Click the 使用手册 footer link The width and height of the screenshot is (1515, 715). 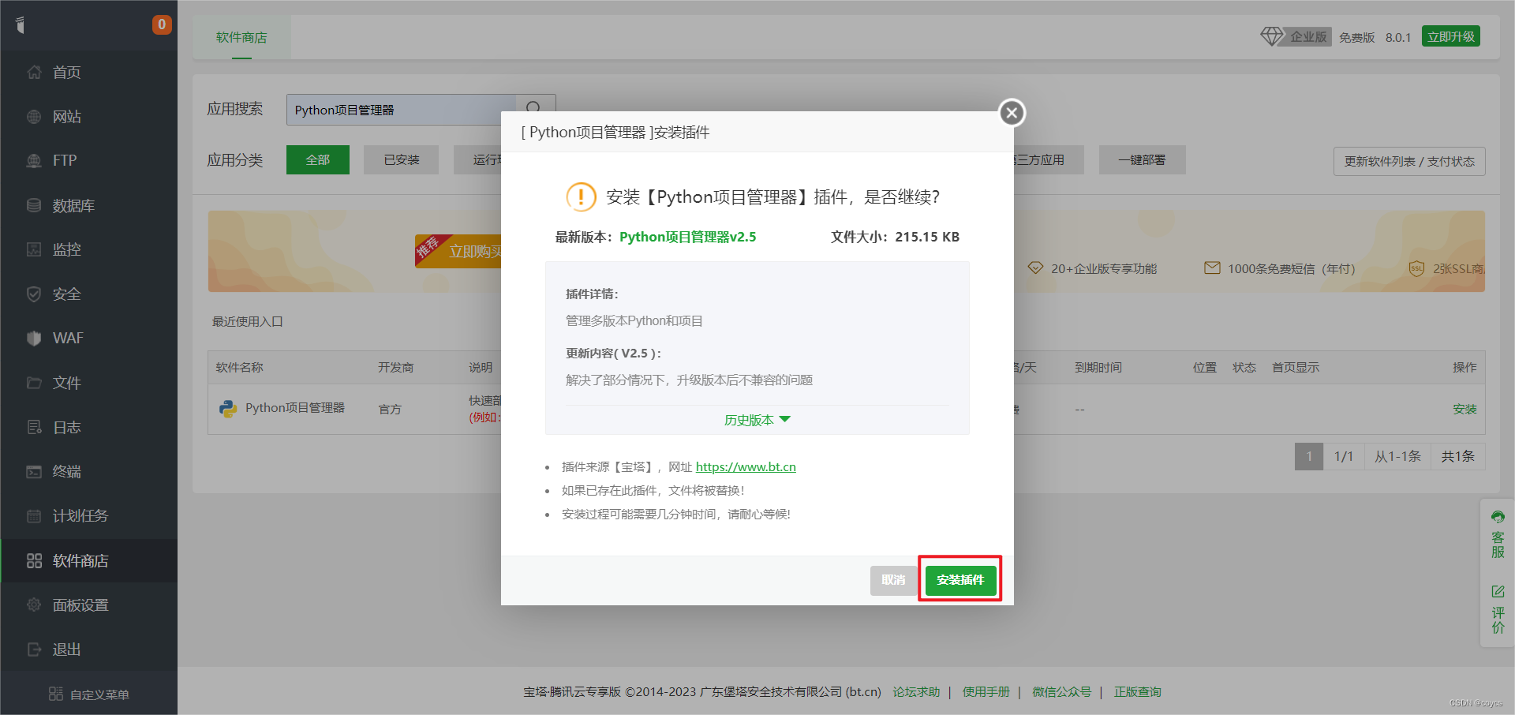(x=986, y=692)
